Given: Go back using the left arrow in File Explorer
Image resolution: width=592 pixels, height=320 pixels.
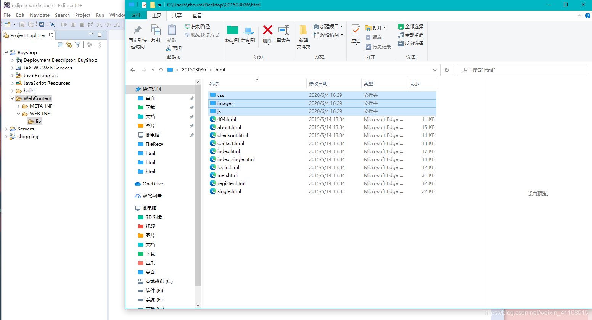Looking at the screenshot, I should pos(133,70).
